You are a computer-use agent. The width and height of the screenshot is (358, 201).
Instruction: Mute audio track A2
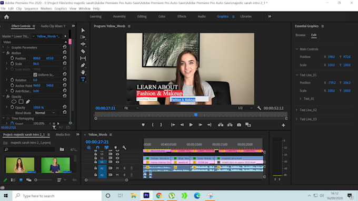tap(117, 175)
